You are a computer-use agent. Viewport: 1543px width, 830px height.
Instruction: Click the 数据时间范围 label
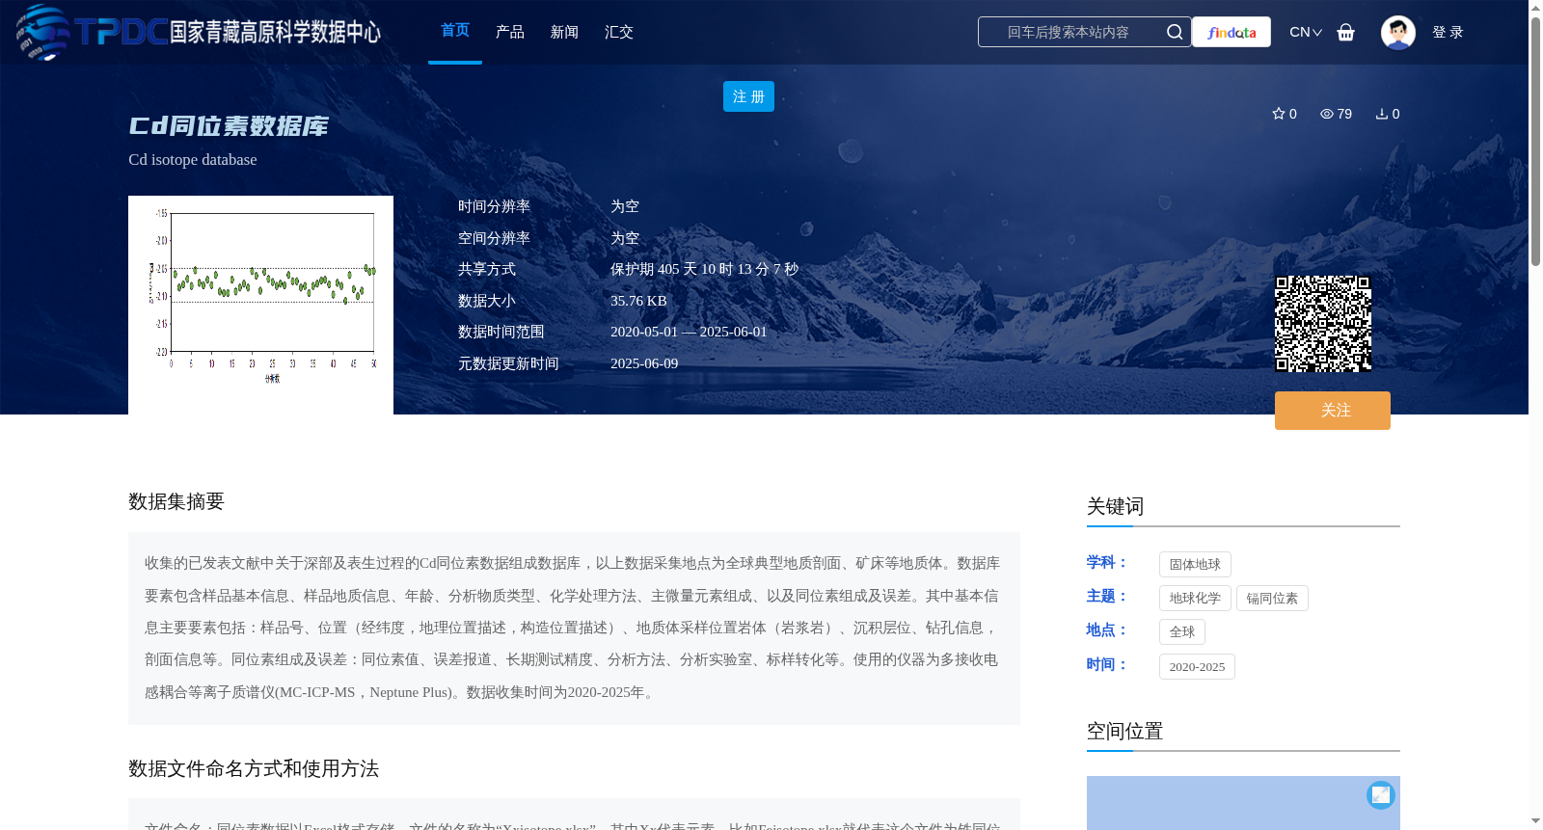click(x=501, y=332)
